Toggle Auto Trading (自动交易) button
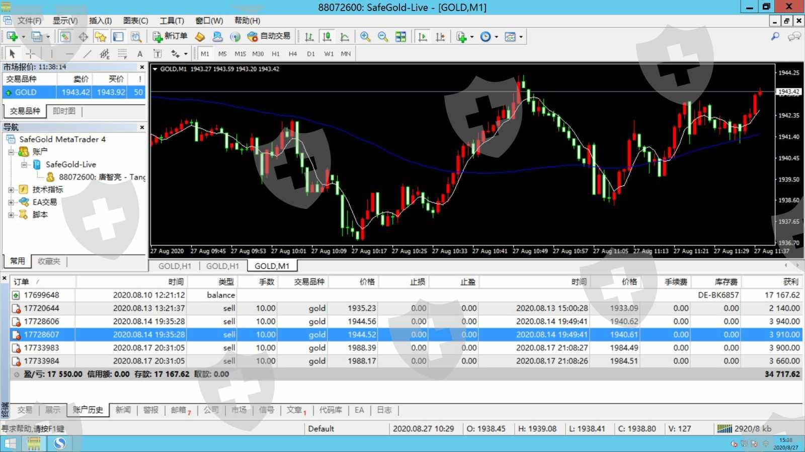The height and width of the screenshot is (452, 805). [269, 36]
